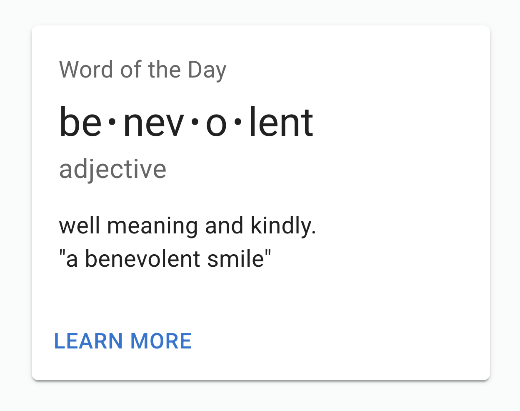Click the definition "well meaning and kindly."

pos(187,226)
